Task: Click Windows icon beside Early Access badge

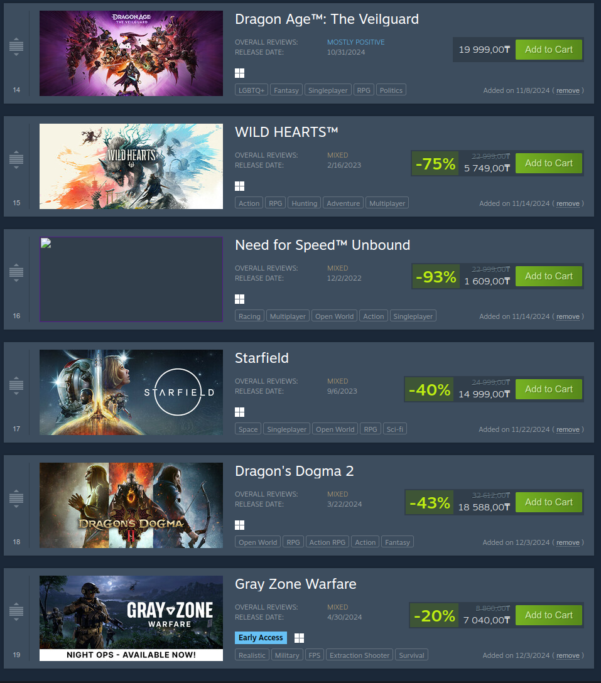Action: 299,638
